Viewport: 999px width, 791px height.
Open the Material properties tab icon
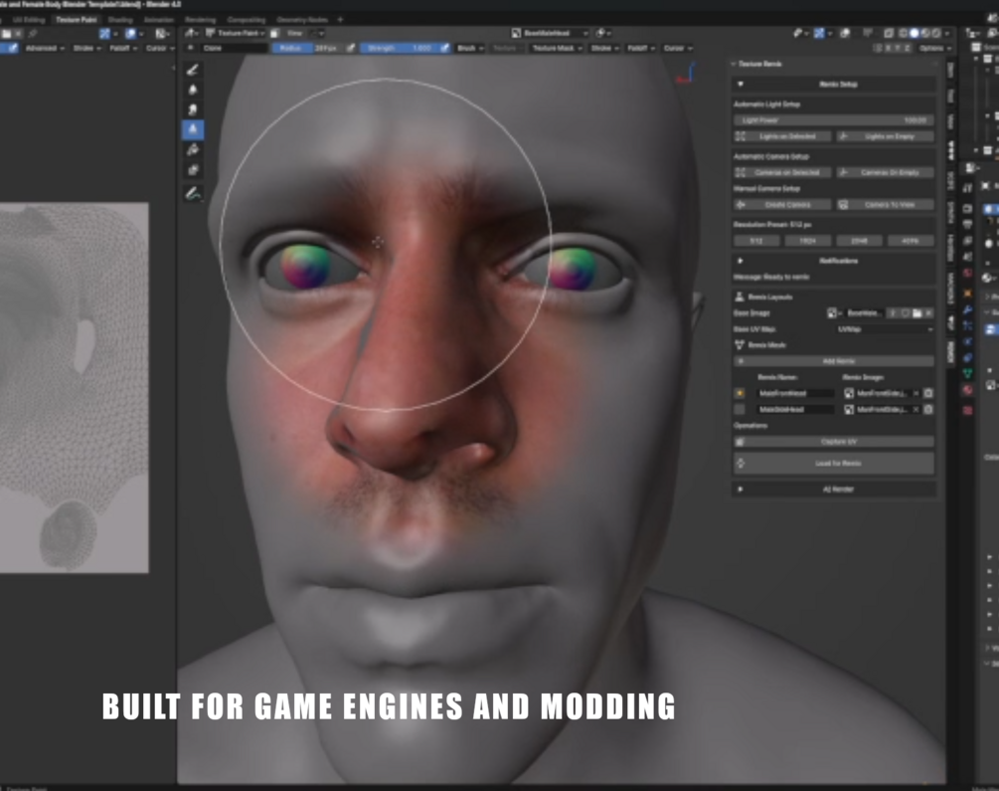[968, 390]
